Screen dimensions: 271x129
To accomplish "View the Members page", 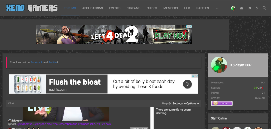I will (x=170, y=8).
